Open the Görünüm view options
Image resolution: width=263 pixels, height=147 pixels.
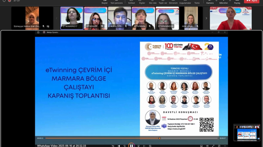tap(174, 2)
